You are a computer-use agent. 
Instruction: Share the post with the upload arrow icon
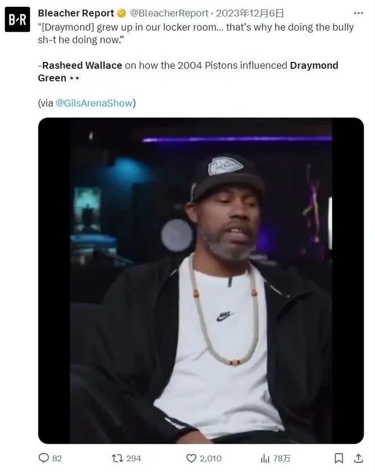pos(358,458)
